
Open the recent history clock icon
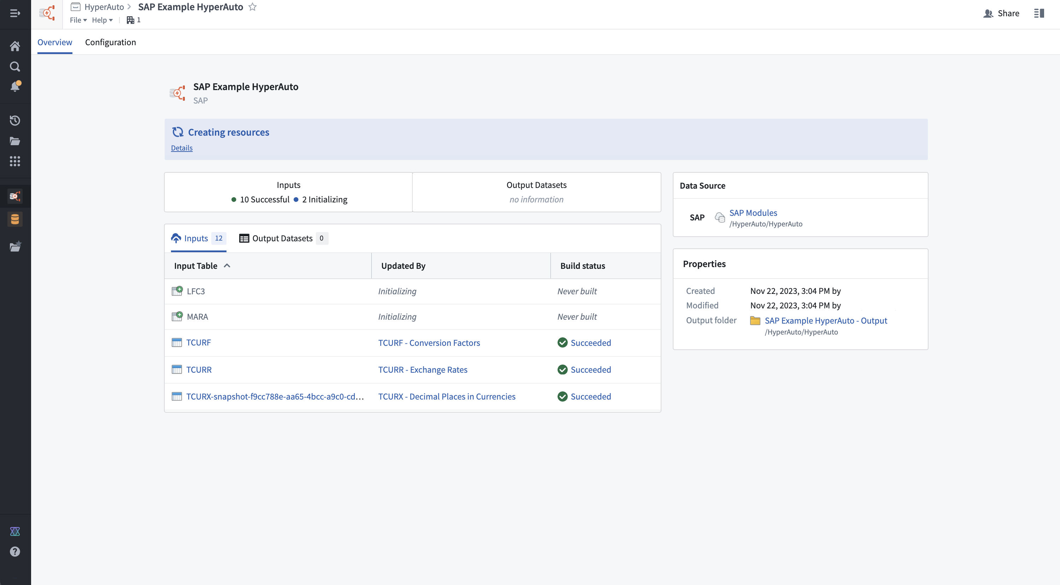click(15, 120)
